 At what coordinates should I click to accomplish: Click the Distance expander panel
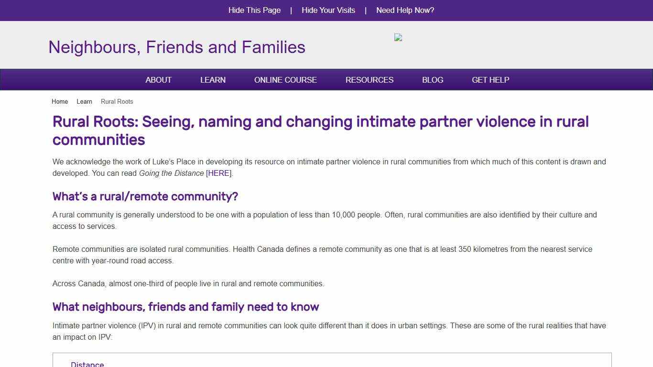click(x=87, y=363)
